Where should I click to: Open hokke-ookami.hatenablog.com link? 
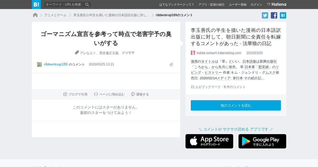click(x=219, y=53)
